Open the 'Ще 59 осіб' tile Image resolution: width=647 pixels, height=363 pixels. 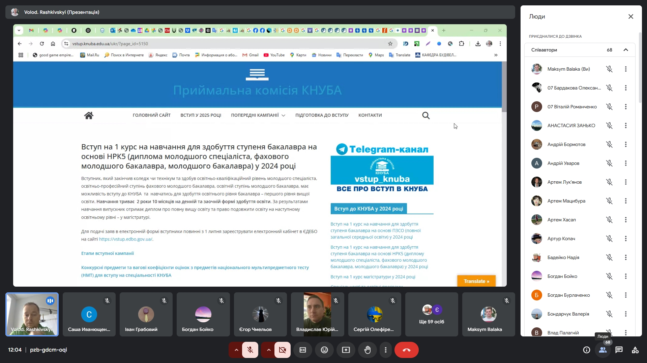tap(432, 314)
